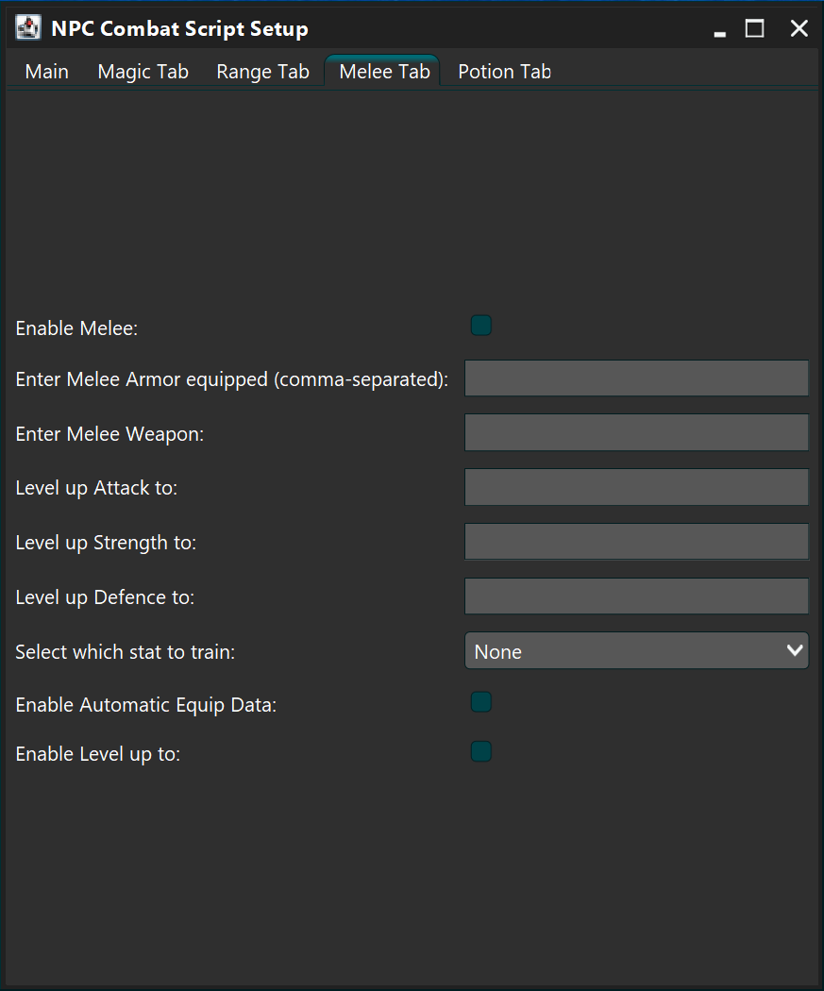Switch to the Main tab

(x=47, y=72)
